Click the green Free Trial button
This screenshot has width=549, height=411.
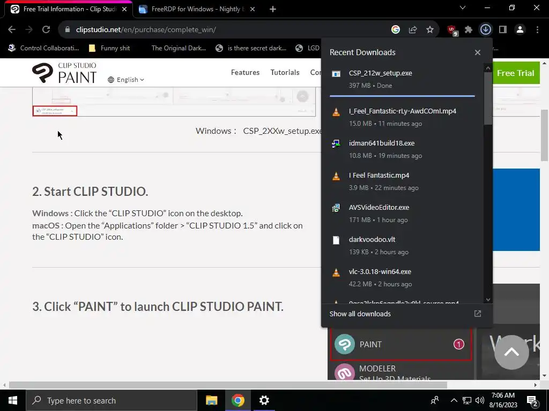pos(516,73)
